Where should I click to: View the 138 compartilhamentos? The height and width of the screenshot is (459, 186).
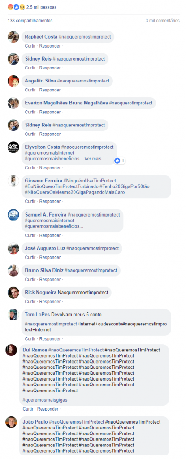click(x=30, y=21)
